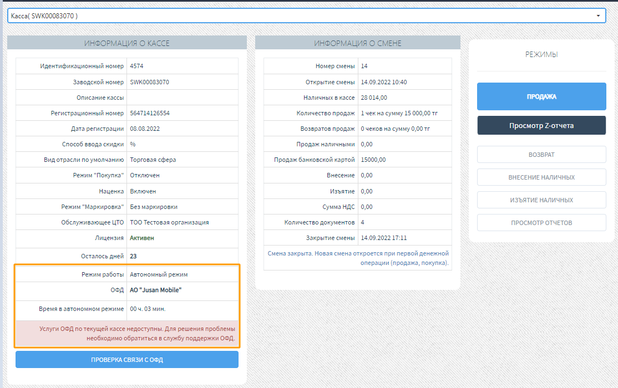Click 1 чек на сумму 15 000,00 тг
This screenshot has height=388, width=618.
coord(399,113)
